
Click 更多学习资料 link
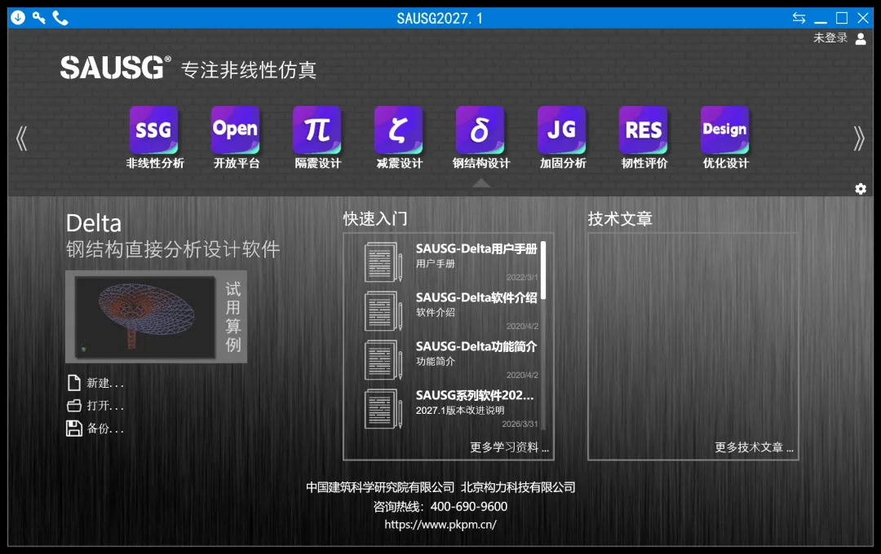[x=509, y=447]
